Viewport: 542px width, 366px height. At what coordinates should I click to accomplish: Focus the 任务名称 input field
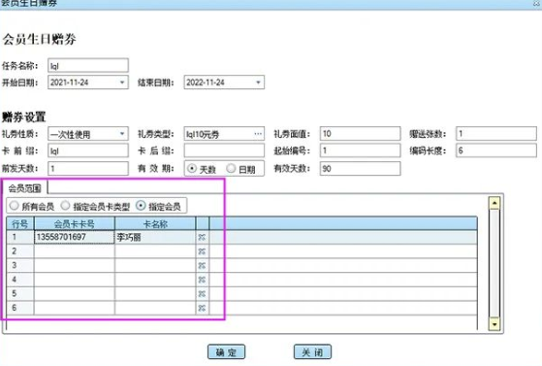88,65
